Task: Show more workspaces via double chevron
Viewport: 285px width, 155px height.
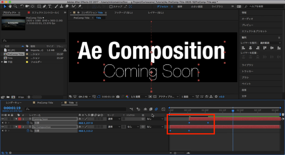Action: [x=232, y=6]
